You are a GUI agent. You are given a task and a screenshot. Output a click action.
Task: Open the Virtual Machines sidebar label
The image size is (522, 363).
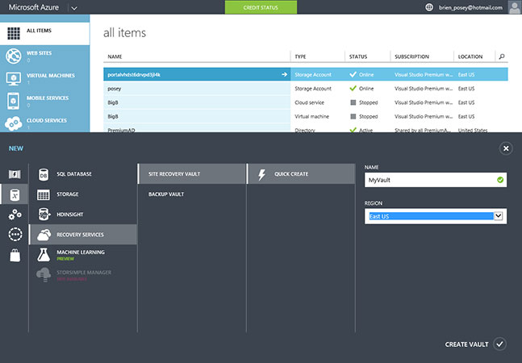point(51,76)
